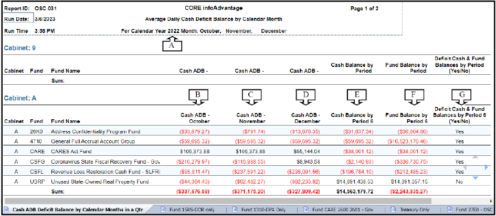
Task: Click the down navigation arrow at right
Action: [x=475, y=178]
